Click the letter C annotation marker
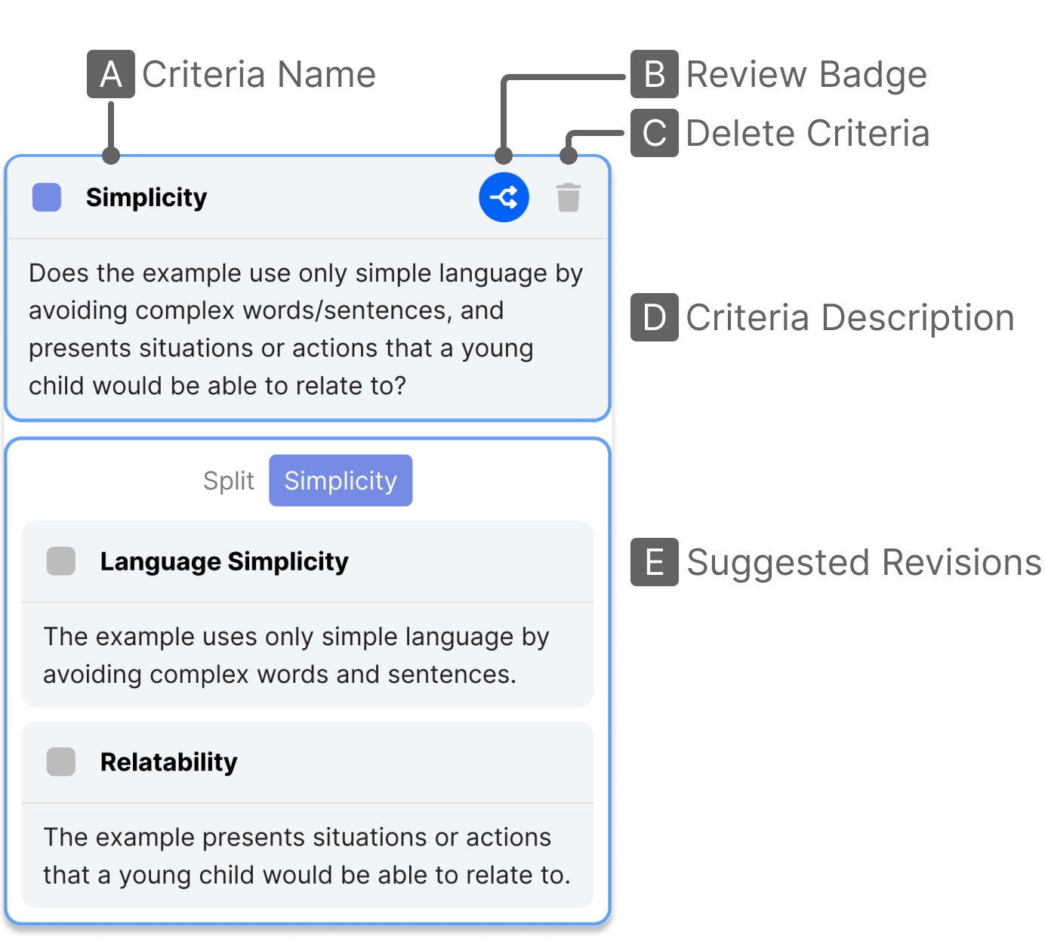Image resolution: width=1045 pixels, height=942 pixels. pyautogui.click(x=655, y=133)
